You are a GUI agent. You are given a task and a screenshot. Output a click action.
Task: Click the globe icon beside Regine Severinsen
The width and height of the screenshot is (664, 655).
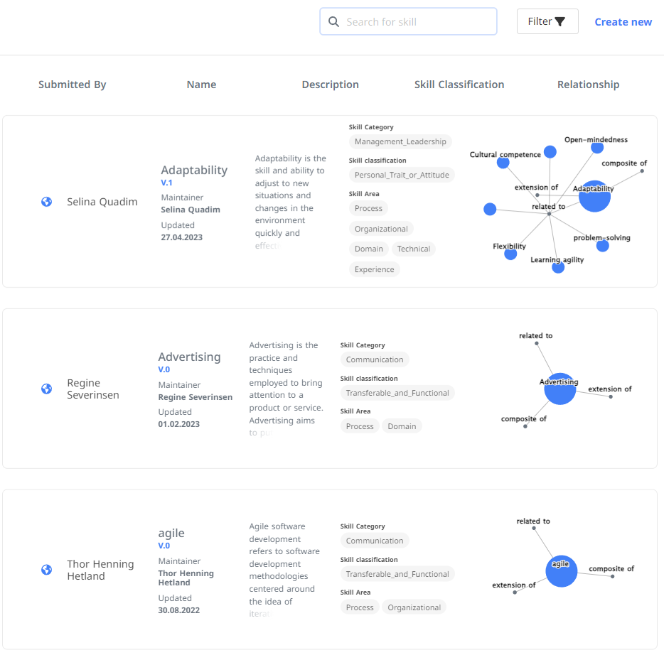(46, 389)
